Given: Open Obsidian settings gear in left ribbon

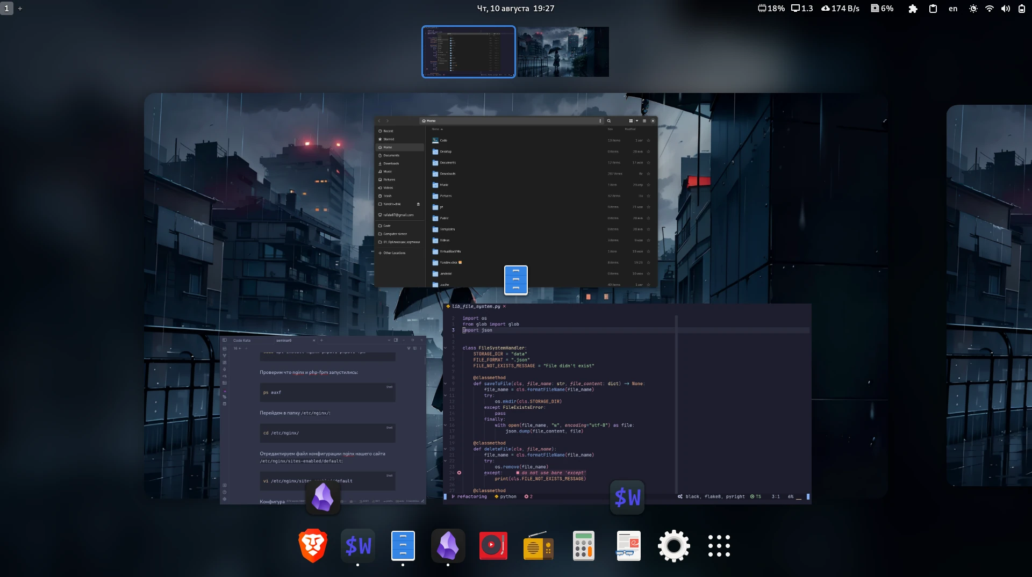Looking at the screenshot, I should [x=225, y=499].
